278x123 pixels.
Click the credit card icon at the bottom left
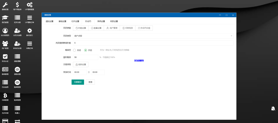click(x=5, y=121)
